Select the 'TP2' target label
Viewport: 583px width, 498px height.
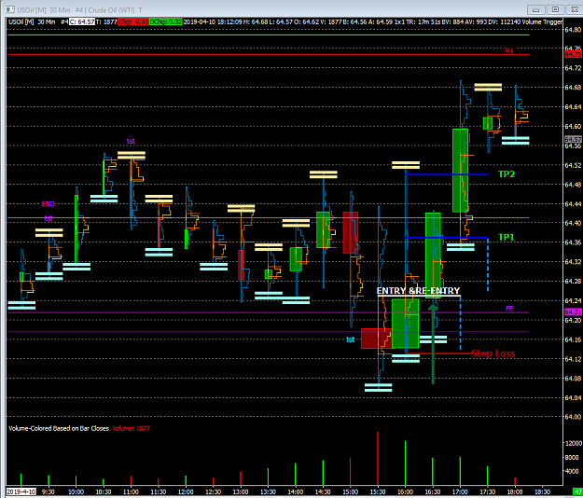(507, 174)
